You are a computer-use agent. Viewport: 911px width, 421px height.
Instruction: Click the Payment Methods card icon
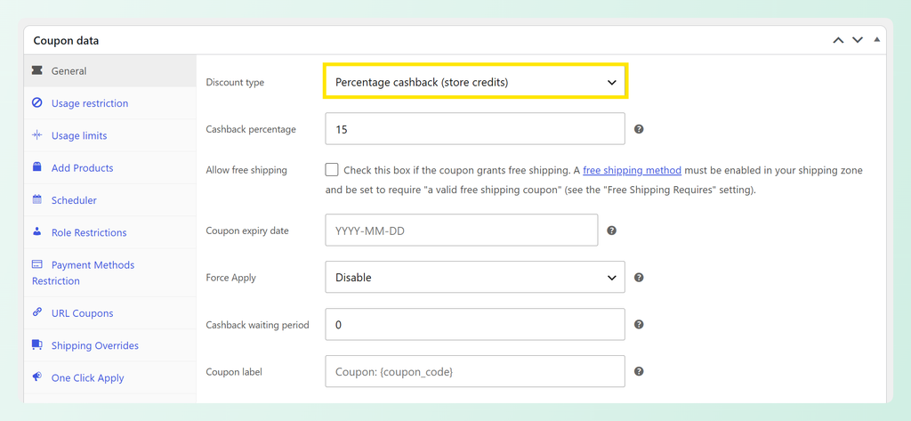[37, 264]
